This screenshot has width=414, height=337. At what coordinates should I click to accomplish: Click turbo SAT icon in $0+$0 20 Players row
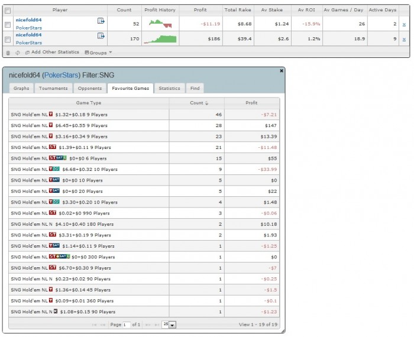pyautogui.click(x=54, y=191)
